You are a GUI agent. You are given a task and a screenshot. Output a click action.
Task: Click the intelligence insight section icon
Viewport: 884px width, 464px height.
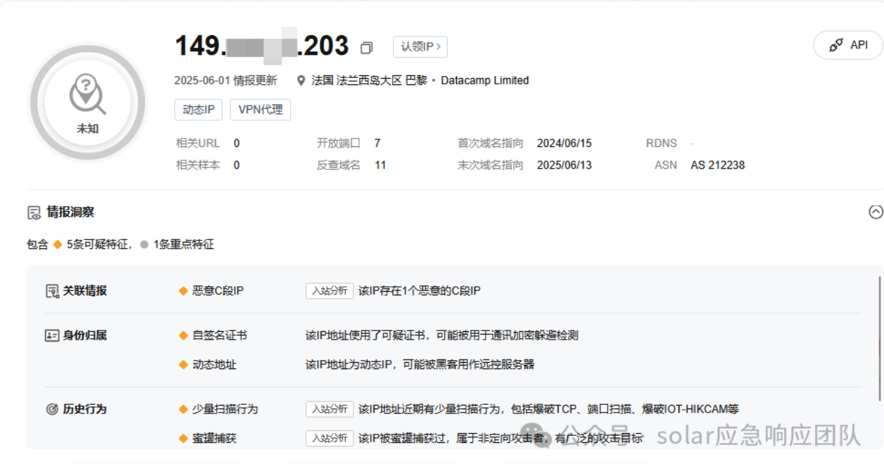pos(34,212)
